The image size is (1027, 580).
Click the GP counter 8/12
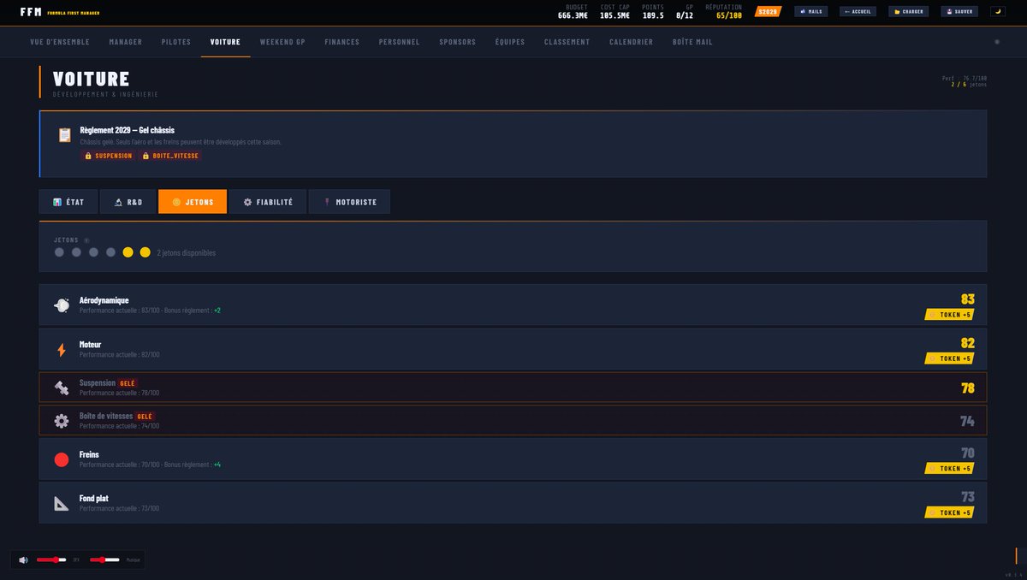point(685,15)
